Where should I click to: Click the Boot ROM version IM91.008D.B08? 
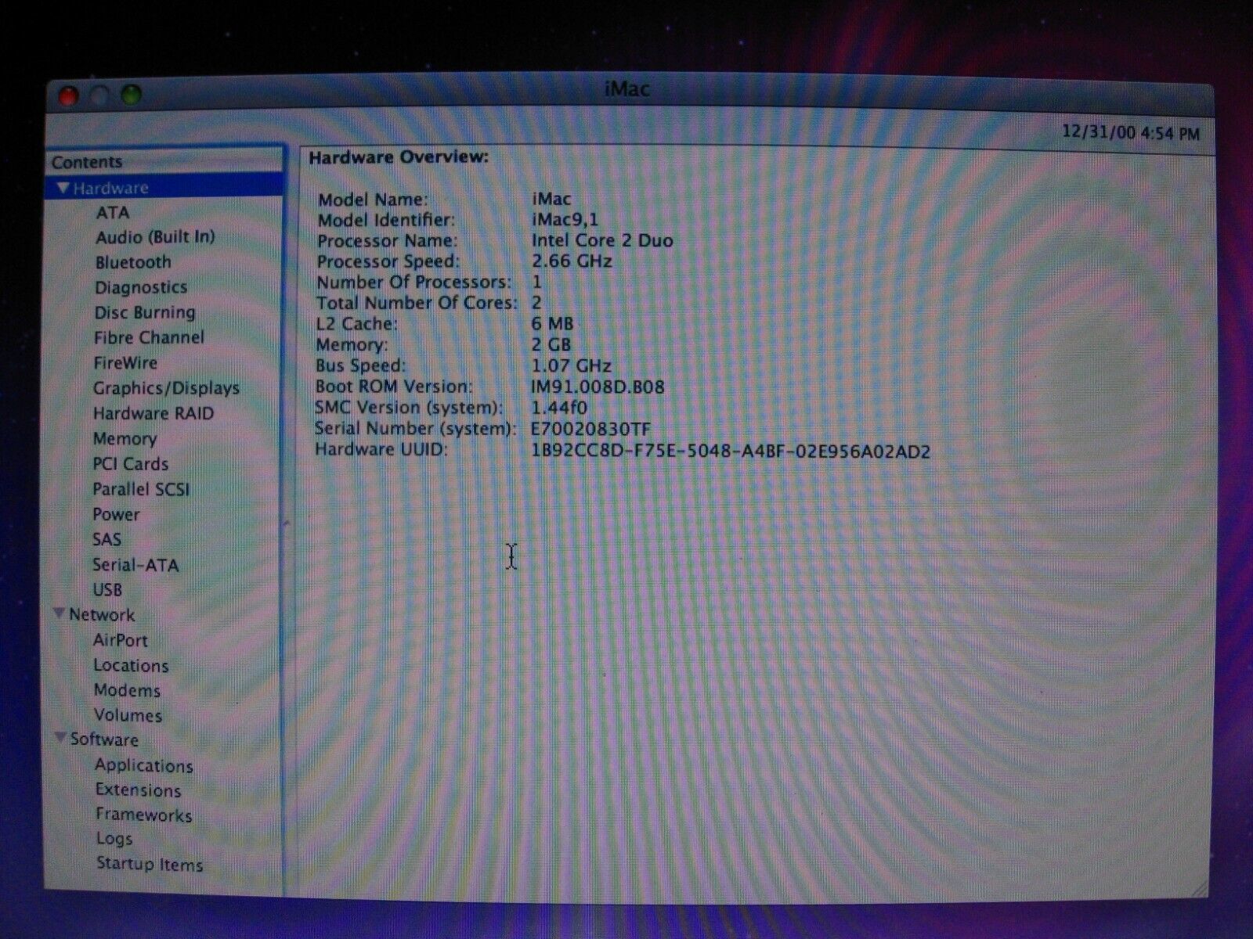598,387
